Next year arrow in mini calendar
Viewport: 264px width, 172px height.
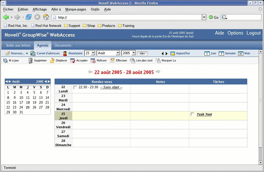pos(49,82)
